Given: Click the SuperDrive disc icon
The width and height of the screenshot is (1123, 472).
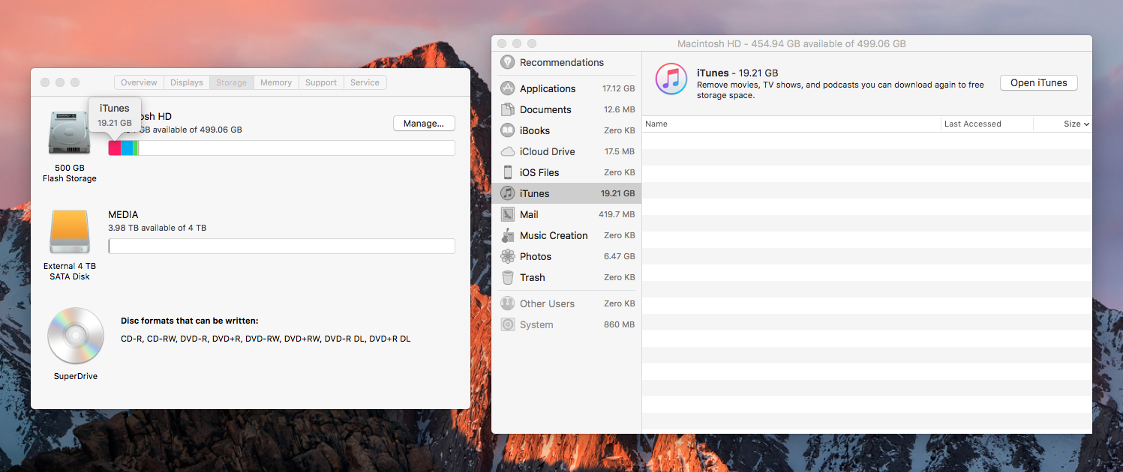Looking at the screenshot, I should click(75, 336).
